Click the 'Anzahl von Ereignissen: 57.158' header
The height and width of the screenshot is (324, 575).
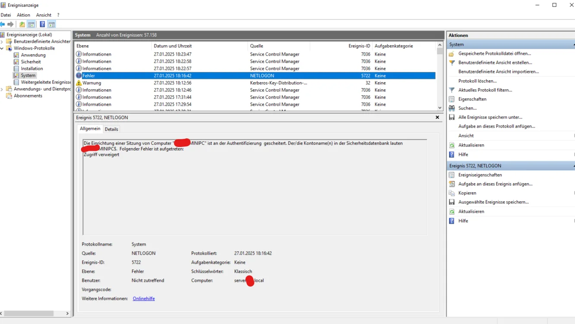point(126,35)
